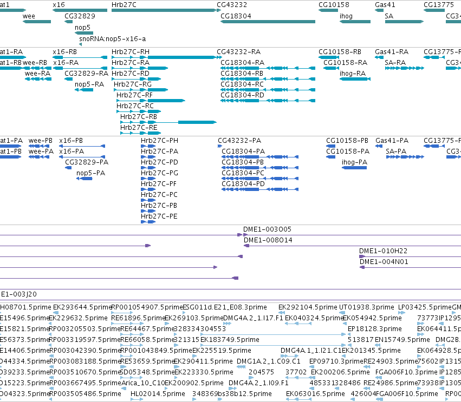This screenshot has height=402, width=461.
Task: Select the CG10158-PA protein label
Action: point(348,151)
